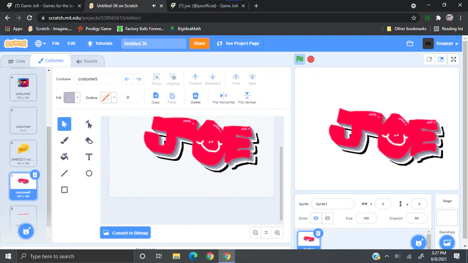Select the Reshape tool

[x=89, y=124]
